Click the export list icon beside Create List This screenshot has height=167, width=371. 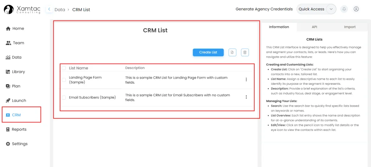click(x=233, y=52)
